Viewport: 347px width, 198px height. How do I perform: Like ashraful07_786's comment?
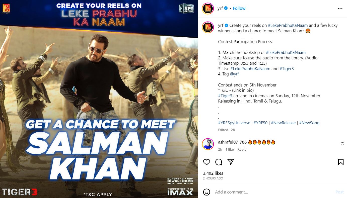342,144
